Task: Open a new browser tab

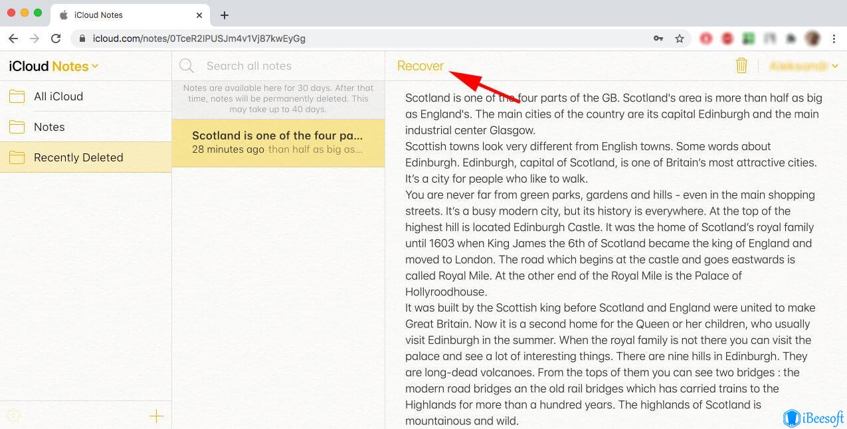Action: coord(225,15)
